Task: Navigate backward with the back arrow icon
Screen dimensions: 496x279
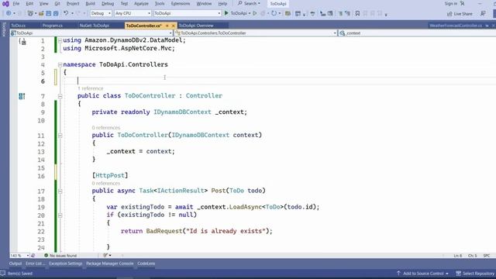Action: pyautogui.click(x=9, y=13)
